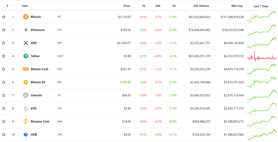
Task: Click Tether volume $51,655,291,370
Action: tap(199, 56)
